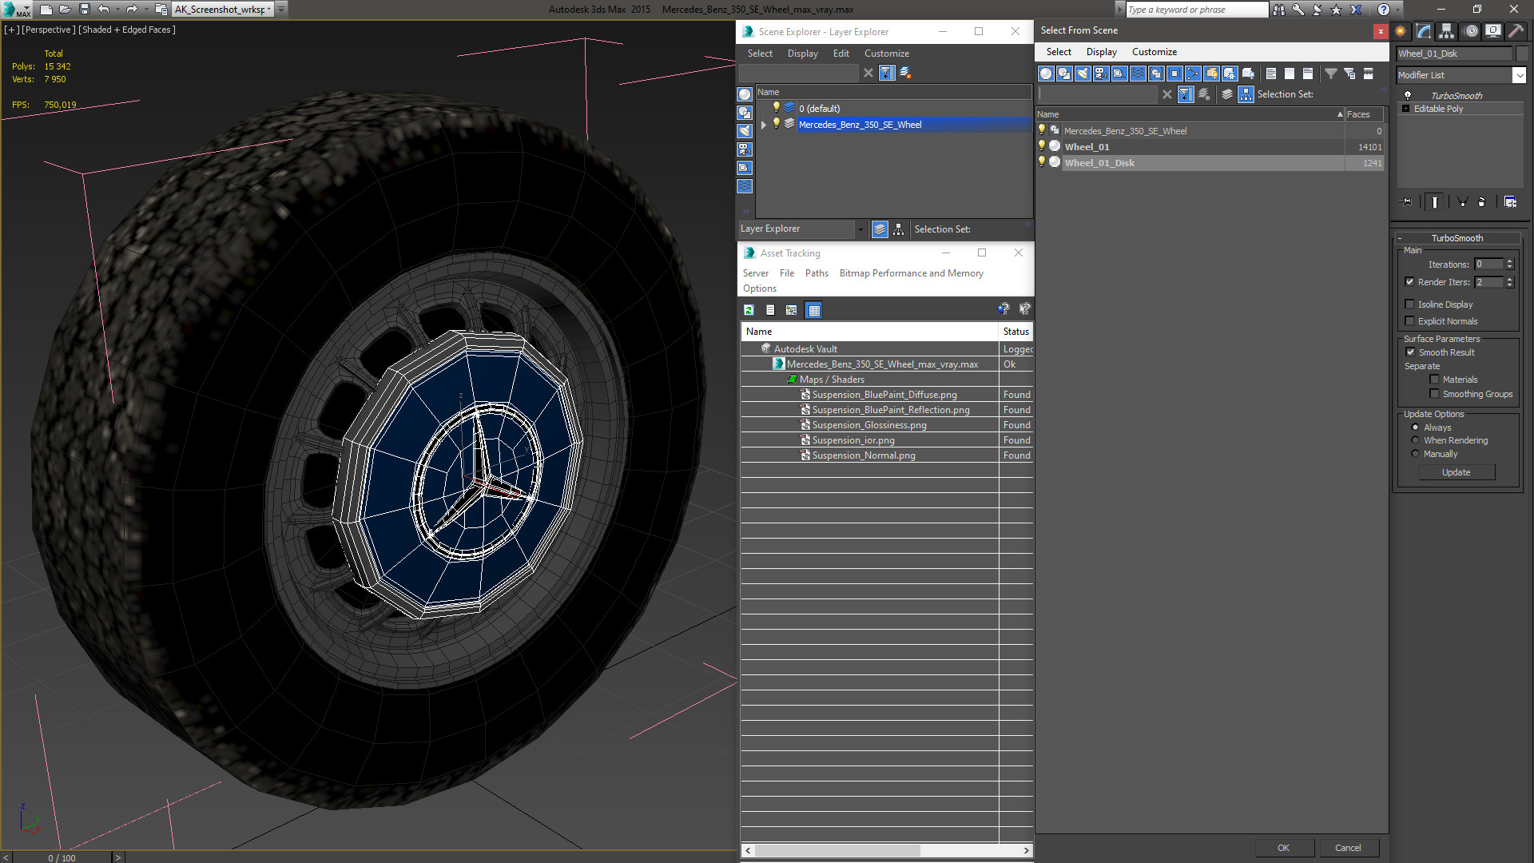Enable the Isoline Display checkbox

[x=1410, y=304]
